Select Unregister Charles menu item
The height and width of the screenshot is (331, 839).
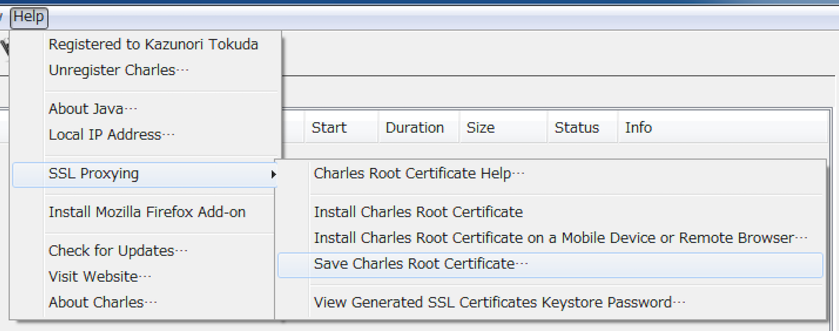click(x=119, y=70)
